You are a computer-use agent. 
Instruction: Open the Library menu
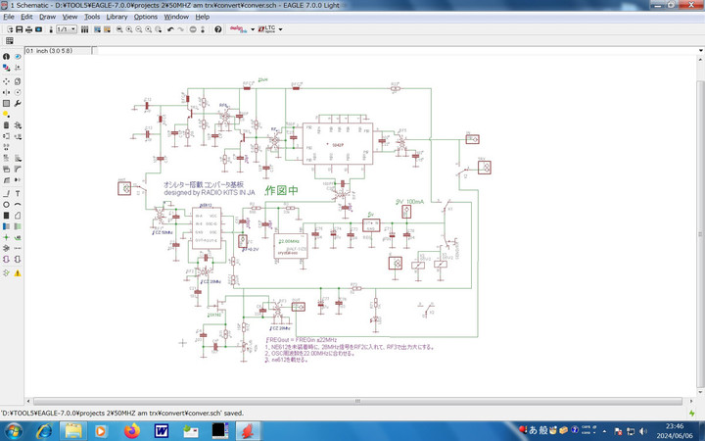117,17
